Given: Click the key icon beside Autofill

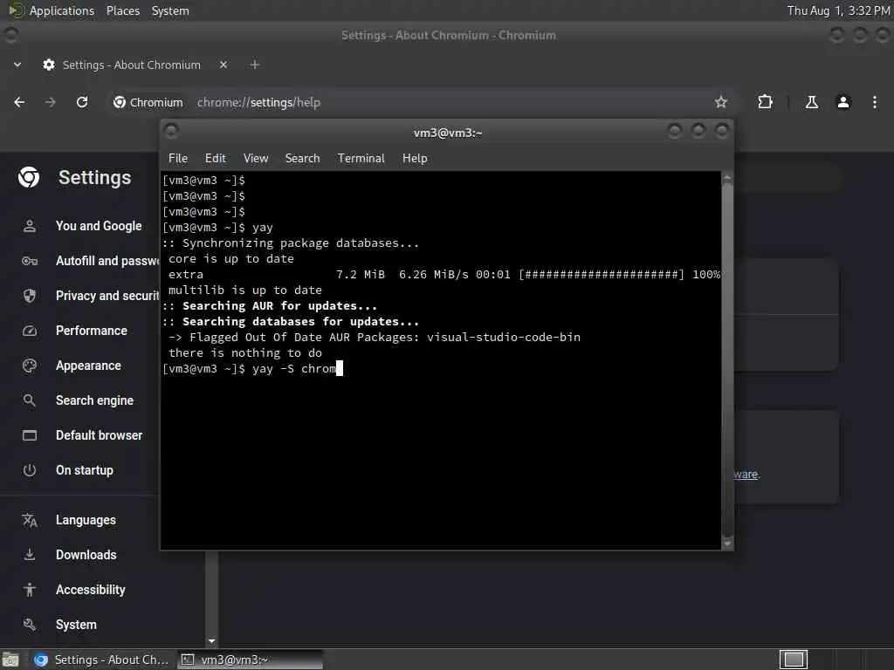Looking at the screenshot, I should [x=30, y=261].
